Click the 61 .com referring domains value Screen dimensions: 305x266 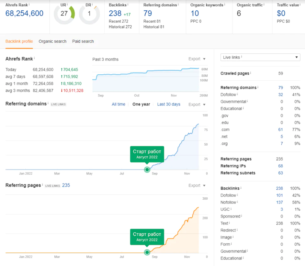pos(280,129)
